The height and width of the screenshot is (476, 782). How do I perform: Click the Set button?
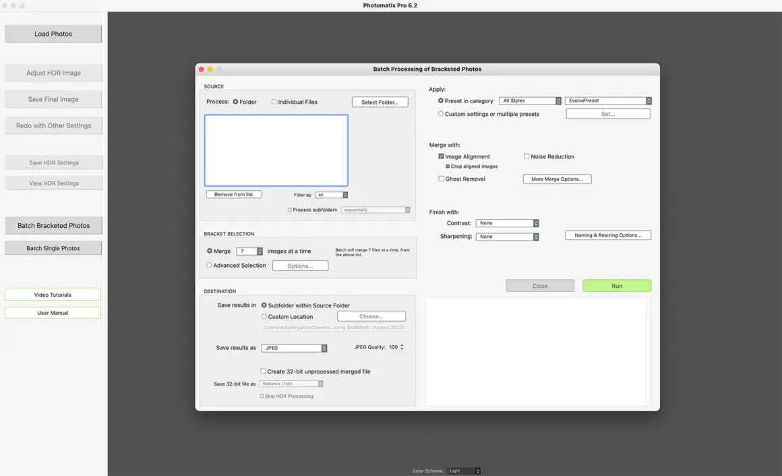pos(608,114)
